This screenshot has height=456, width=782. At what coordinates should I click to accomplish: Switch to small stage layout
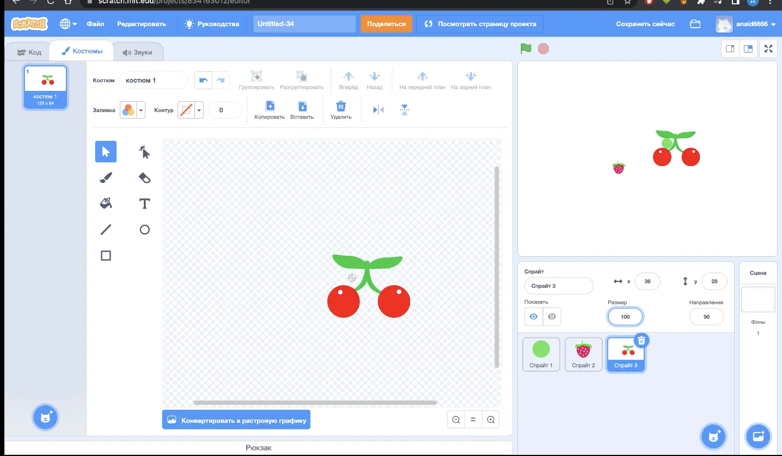coord(730,48)
